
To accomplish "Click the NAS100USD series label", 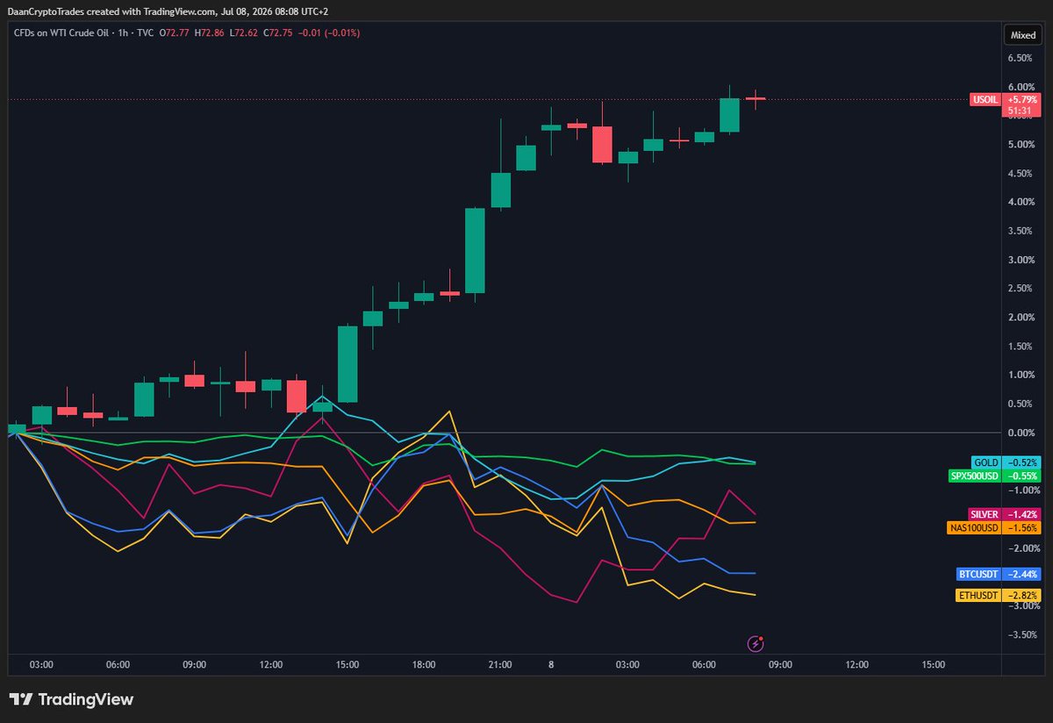I will tap(974, 528).
